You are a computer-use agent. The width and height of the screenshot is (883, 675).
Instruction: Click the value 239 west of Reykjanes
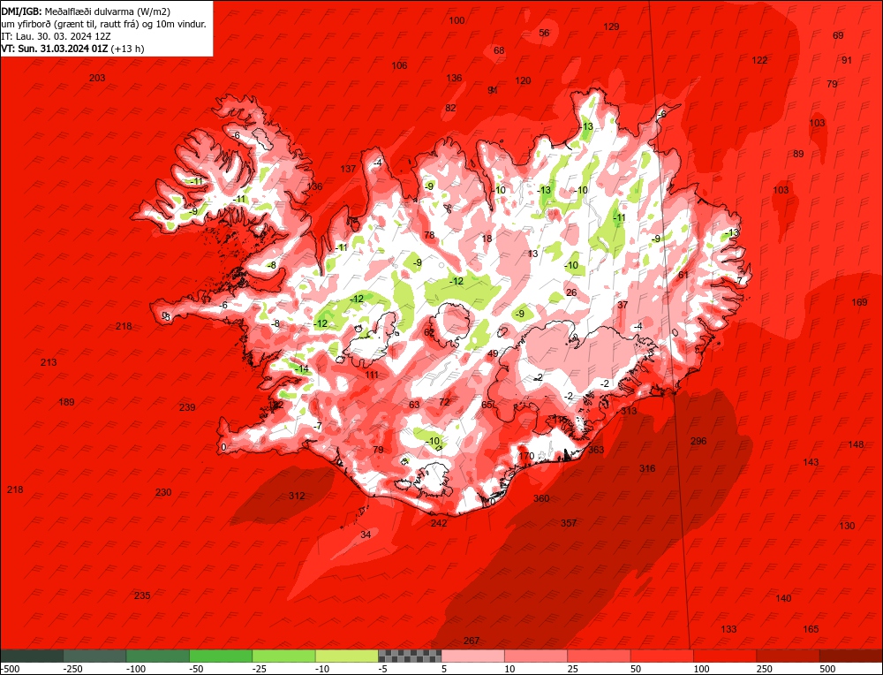187,407
